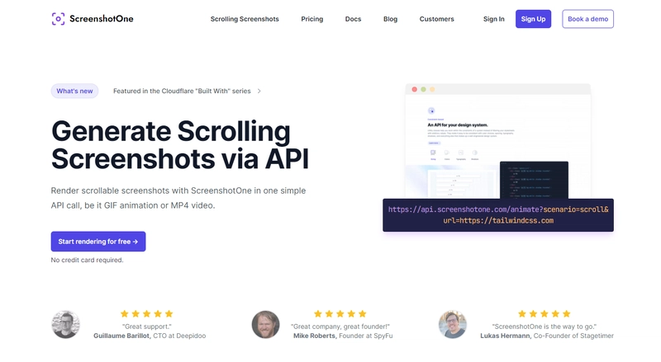Click Guillaume Barillot, CTO at Deepidoo text
Image resolution: width=661 pixels, height=362 pixels.
[150, 336]
